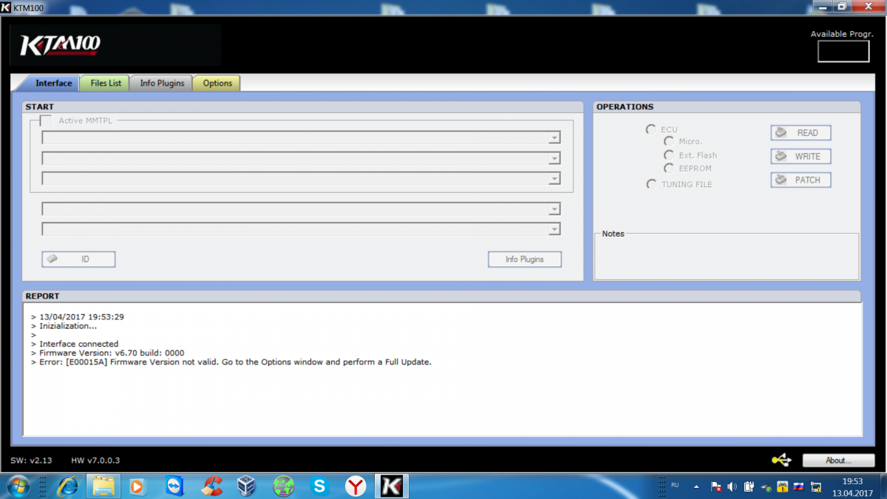Click the START panel header
This screenshot has width=887, height=499.
click(302, 107)
